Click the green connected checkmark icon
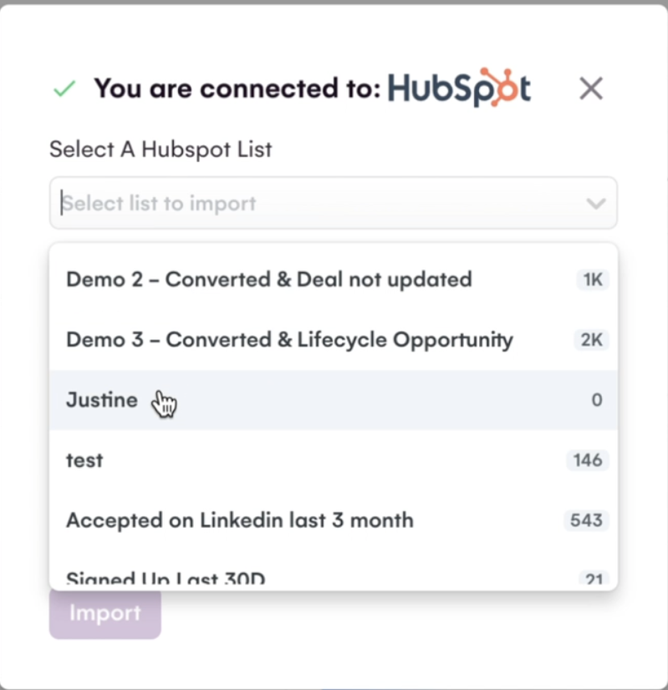Viewport: 668px width, 690px height. coord(64,89)
